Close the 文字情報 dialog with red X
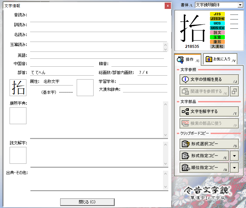246x208 pixels. click(x=168, y=6)
